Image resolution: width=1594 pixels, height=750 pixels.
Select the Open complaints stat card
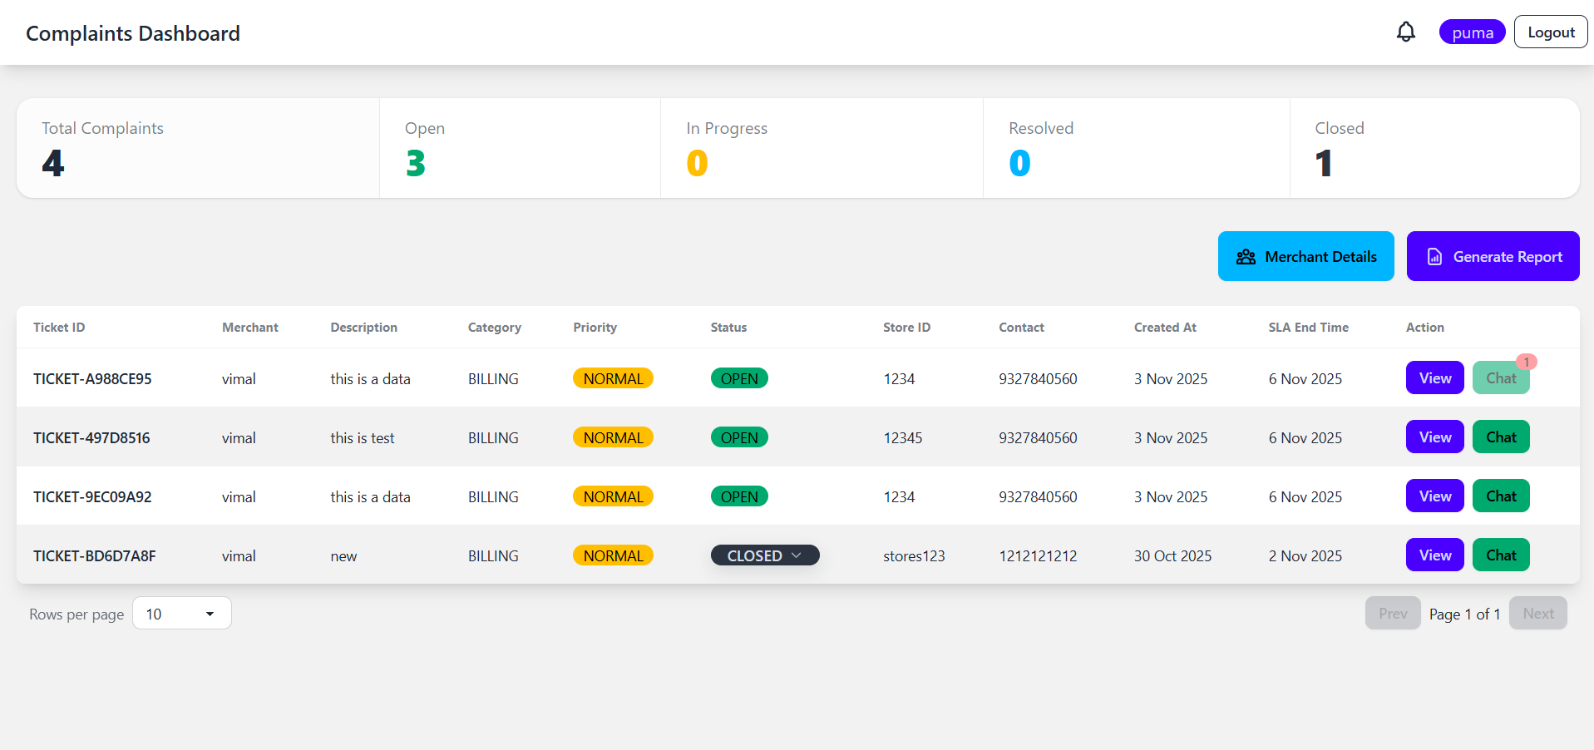tap(520, 148)
